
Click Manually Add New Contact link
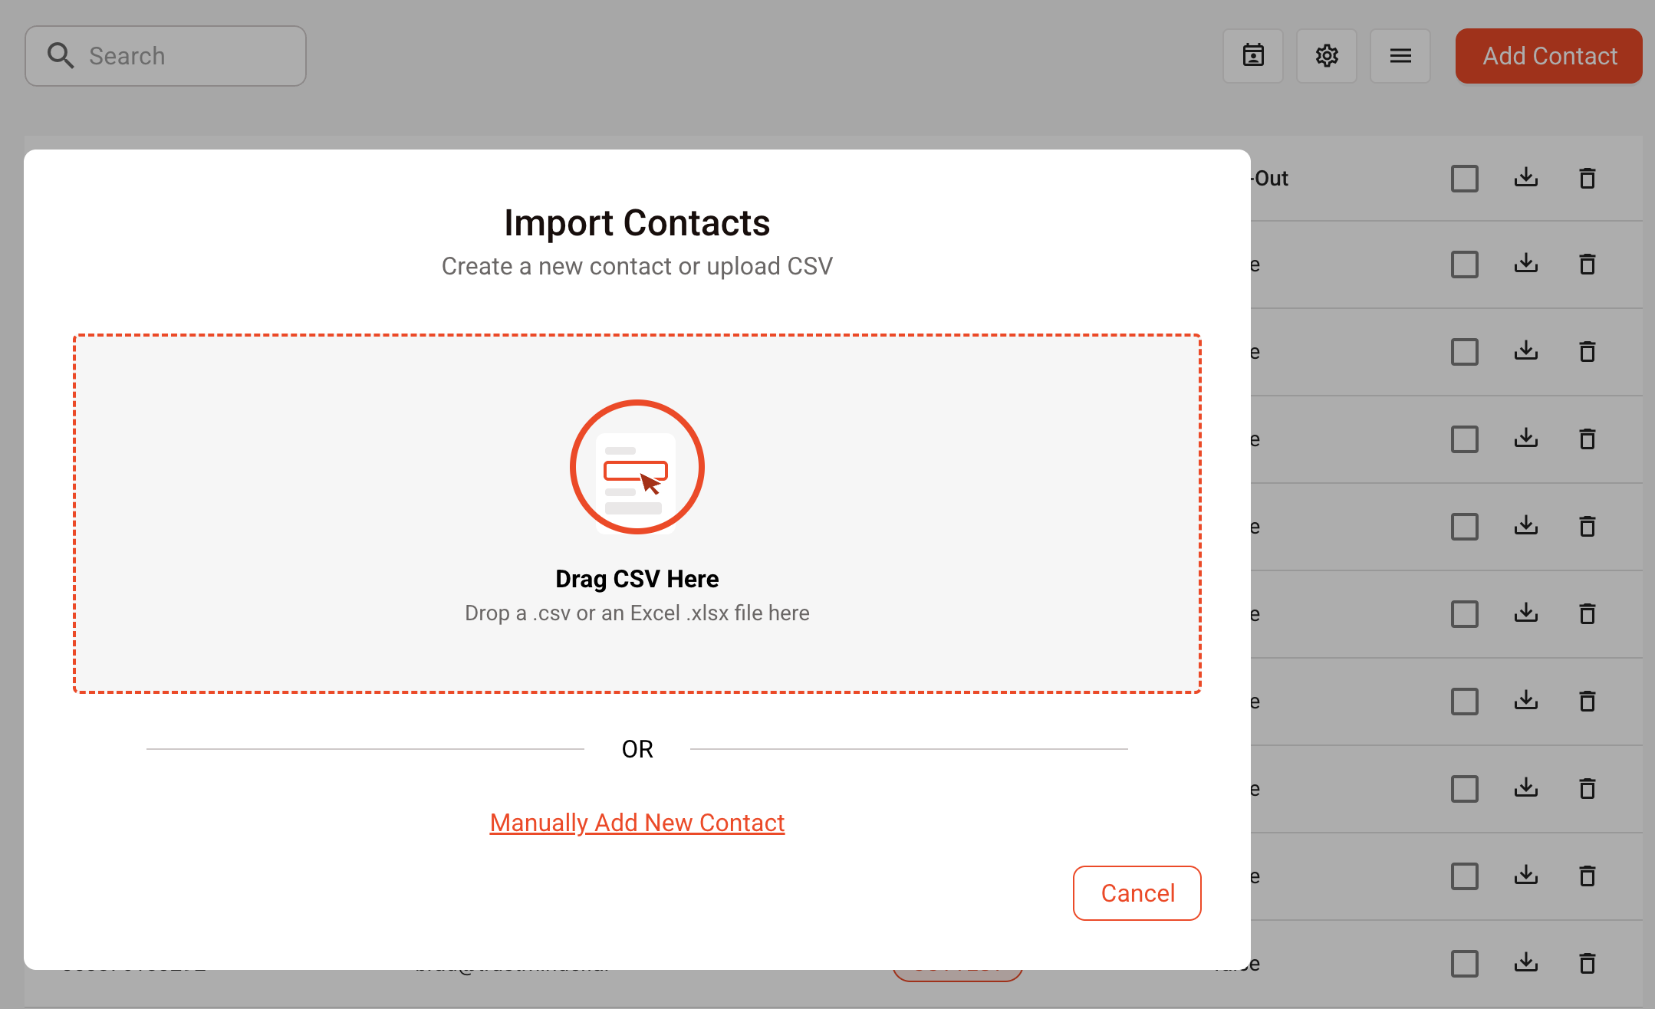tap(637, 823)
